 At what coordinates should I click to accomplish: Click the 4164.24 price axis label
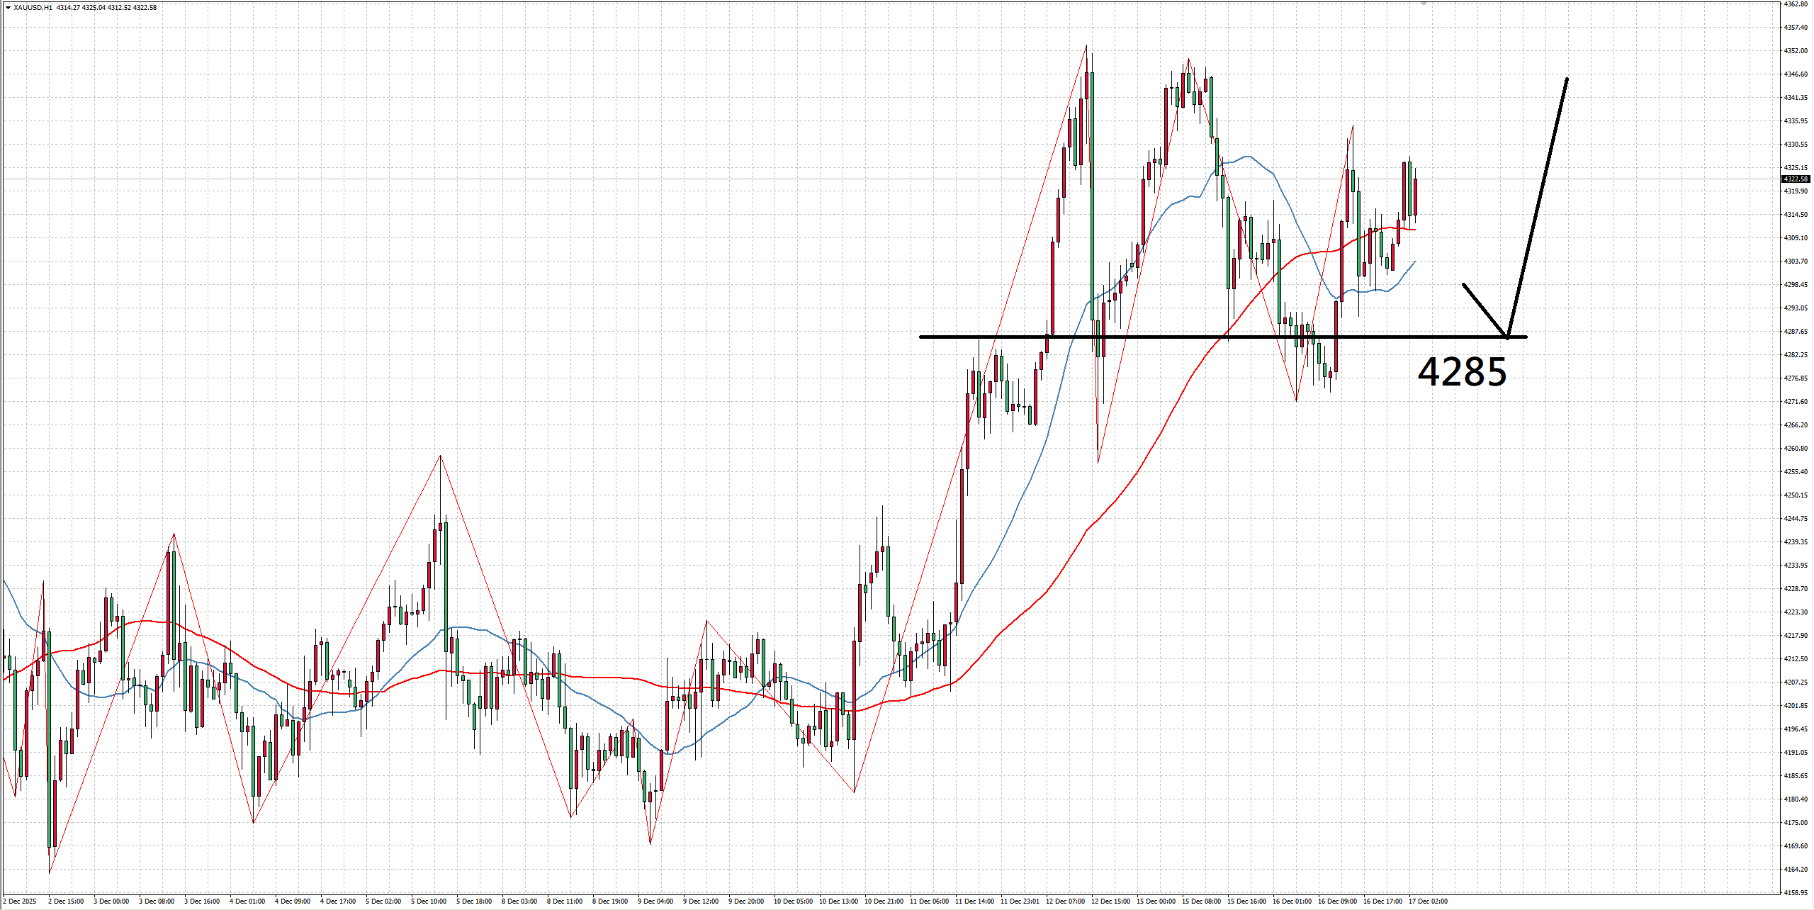[x=1796, y=869]
